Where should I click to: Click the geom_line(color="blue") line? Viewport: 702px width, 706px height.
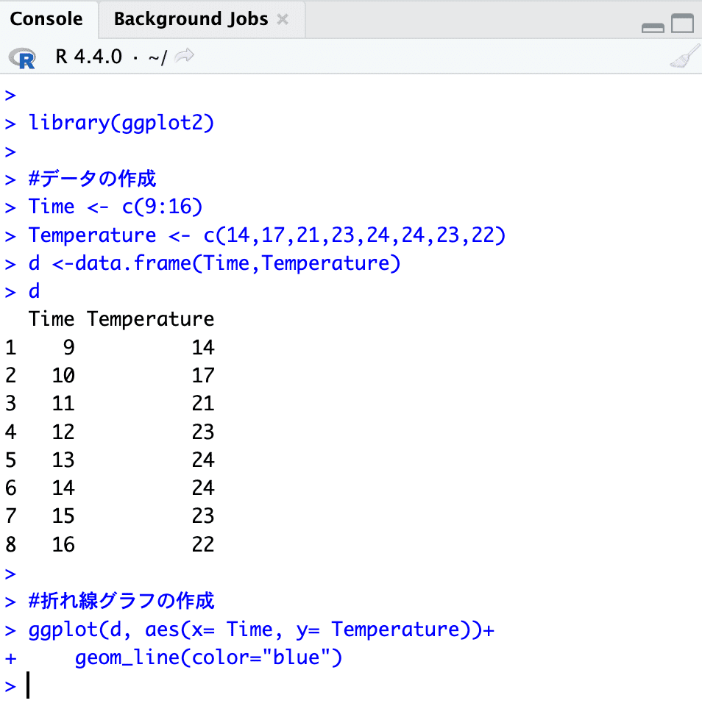coord(209,657)
